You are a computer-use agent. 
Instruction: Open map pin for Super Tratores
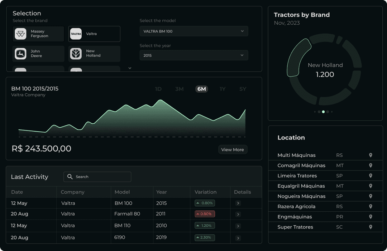pyautogui.click(x=371, y=227)
